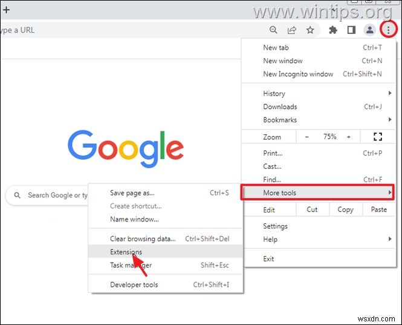This screenshot has height=325, width=402.
Task: Increase zoom with the plus button
Action: pyautogui.click(x=349, y=137)
